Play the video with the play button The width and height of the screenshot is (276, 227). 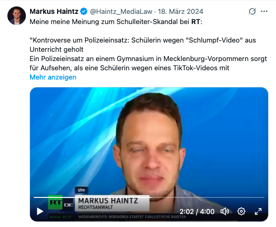(40, 211)
